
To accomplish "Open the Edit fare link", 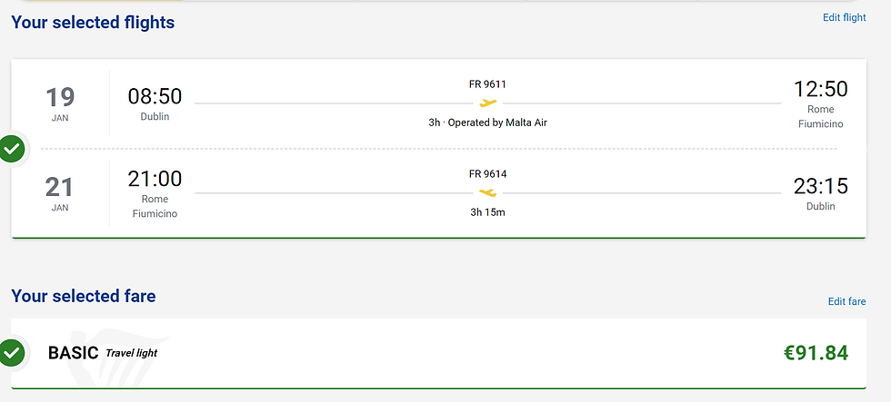I will point(846,301).
